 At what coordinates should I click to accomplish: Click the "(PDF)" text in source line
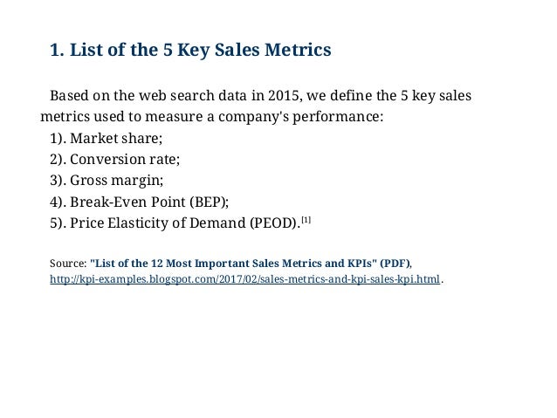pyautogui.click(x=395, y=264)
